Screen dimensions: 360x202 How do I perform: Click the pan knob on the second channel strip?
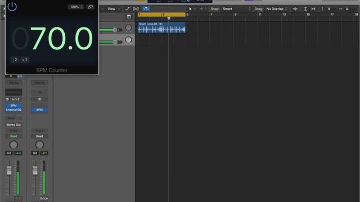[x=39, y=145]
